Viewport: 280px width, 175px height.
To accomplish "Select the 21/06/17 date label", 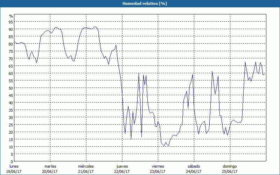I will (86, 171).
